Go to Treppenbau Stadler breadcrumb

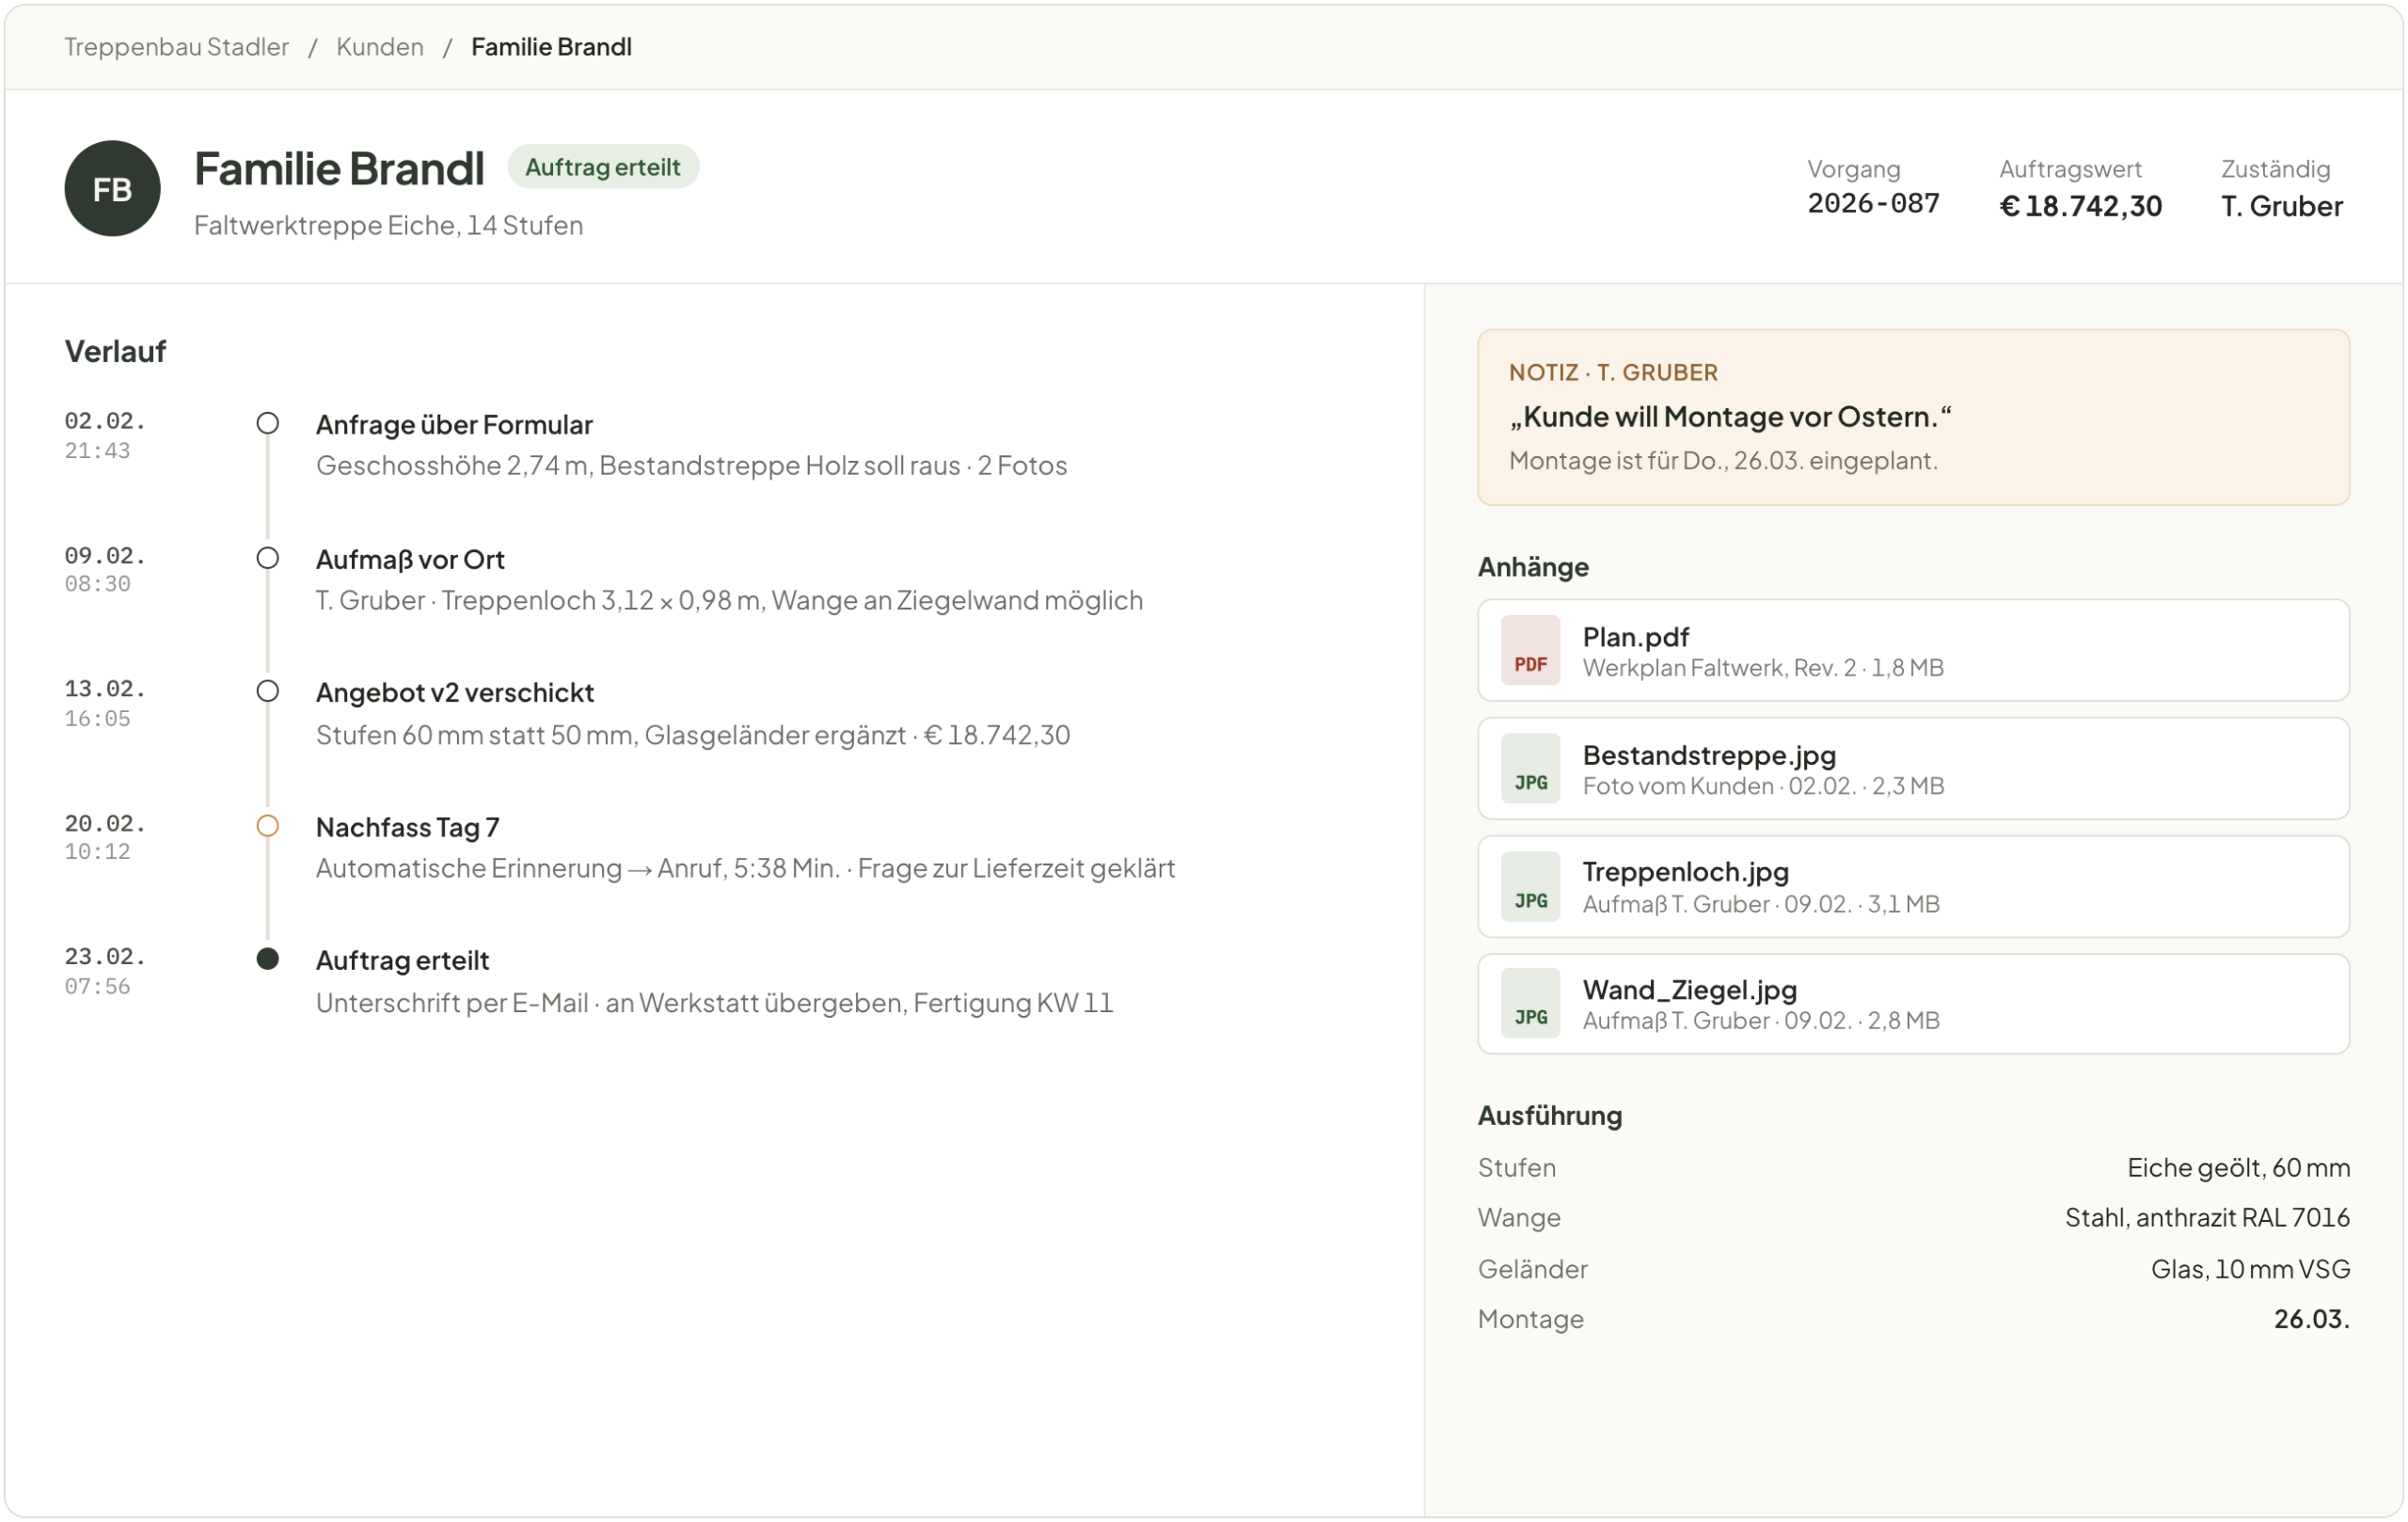[176, 47]
